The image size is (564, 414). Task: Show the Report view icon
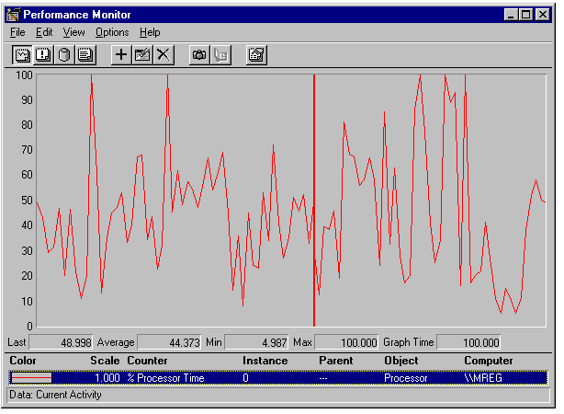pyautogui.click(x=85, y=55)
